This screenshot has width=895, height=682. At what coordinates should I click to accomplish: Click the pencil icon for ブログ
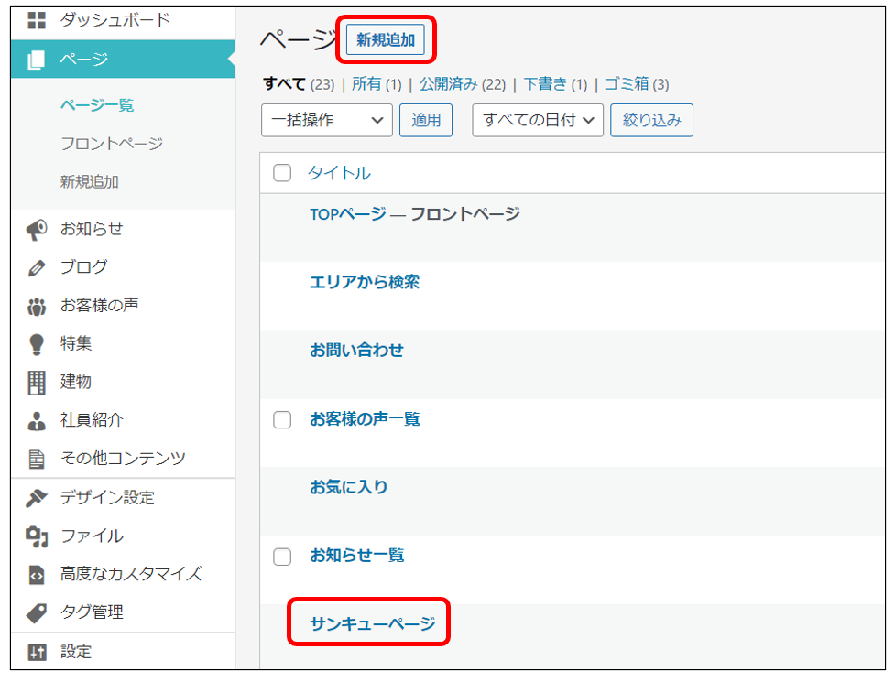click(x=36, y=268)
